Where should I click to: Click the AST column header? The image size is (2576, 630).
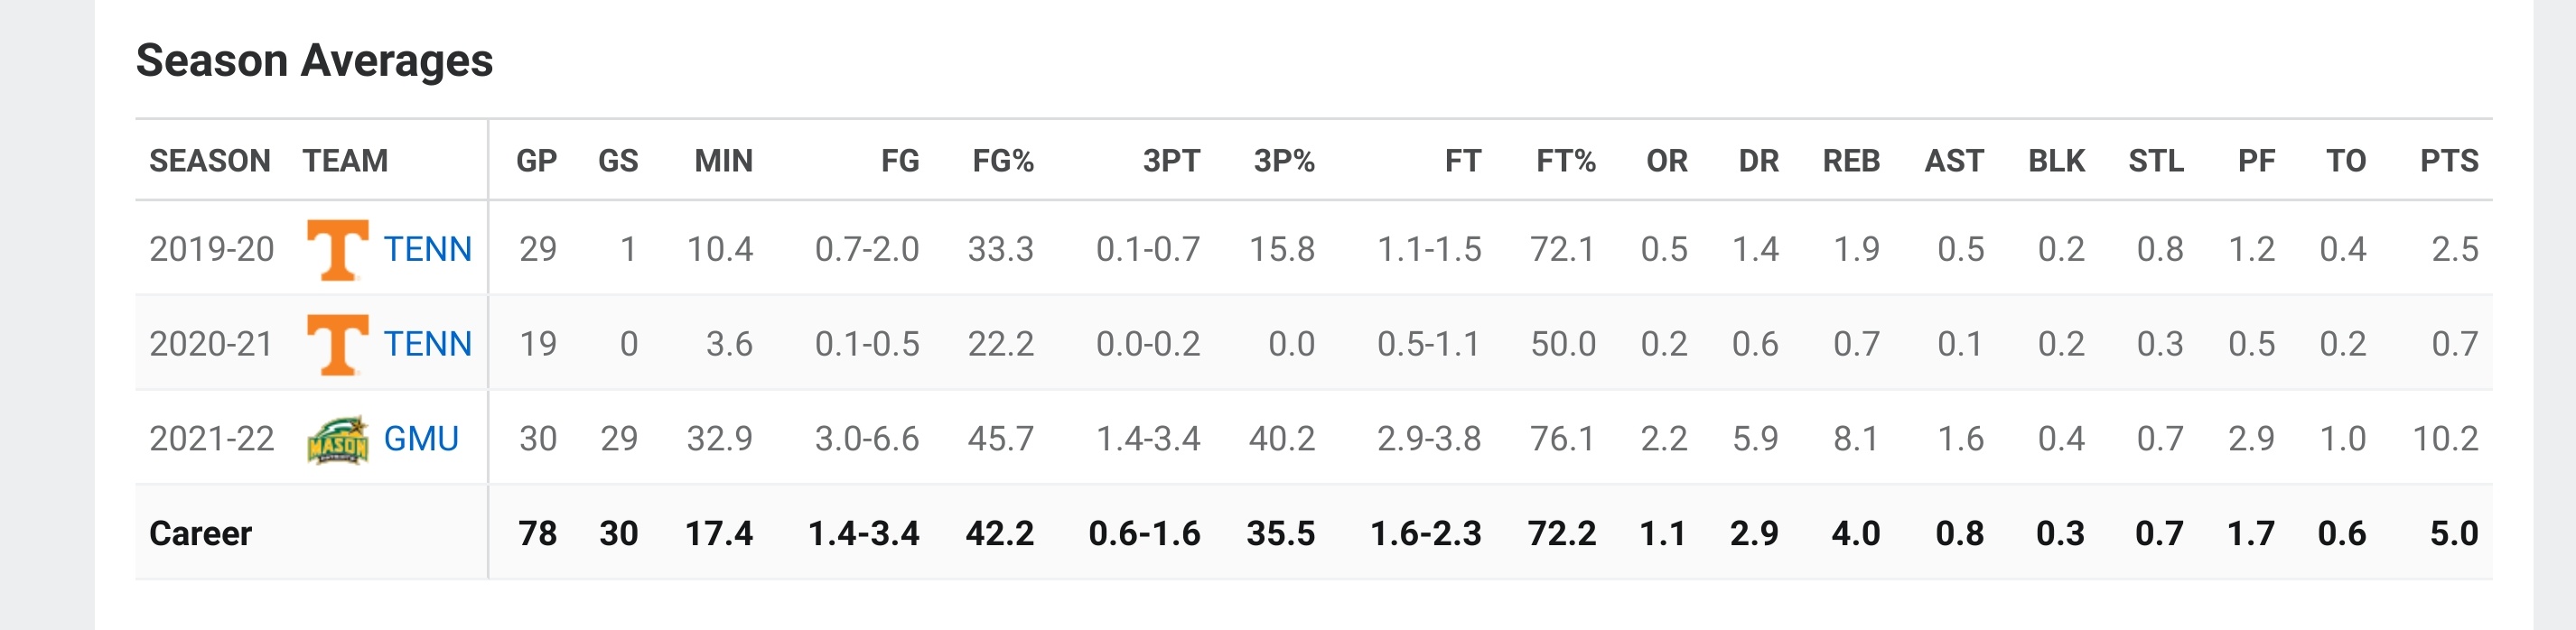[x=1954, y=161]
